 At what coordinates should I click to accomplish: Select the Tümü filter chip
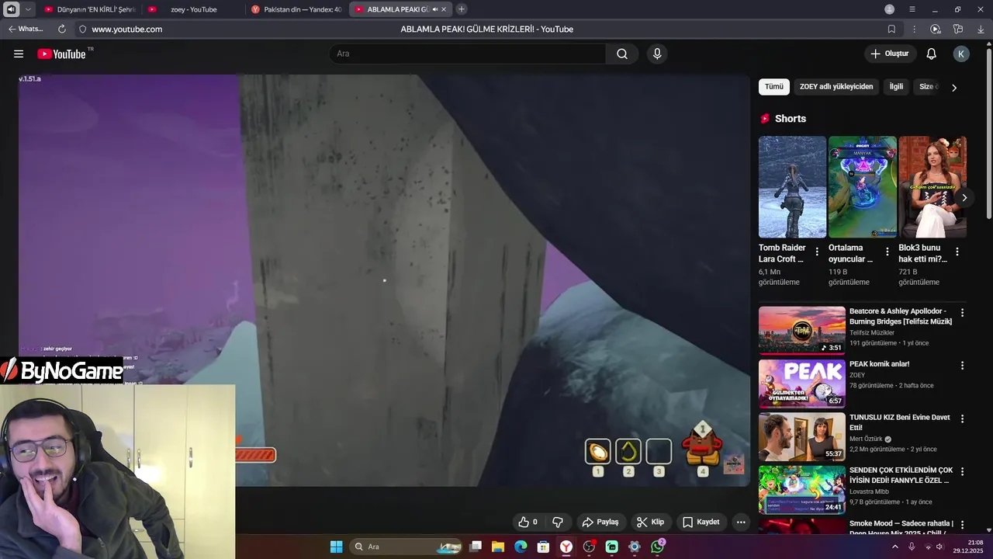[x=774, y=87]
